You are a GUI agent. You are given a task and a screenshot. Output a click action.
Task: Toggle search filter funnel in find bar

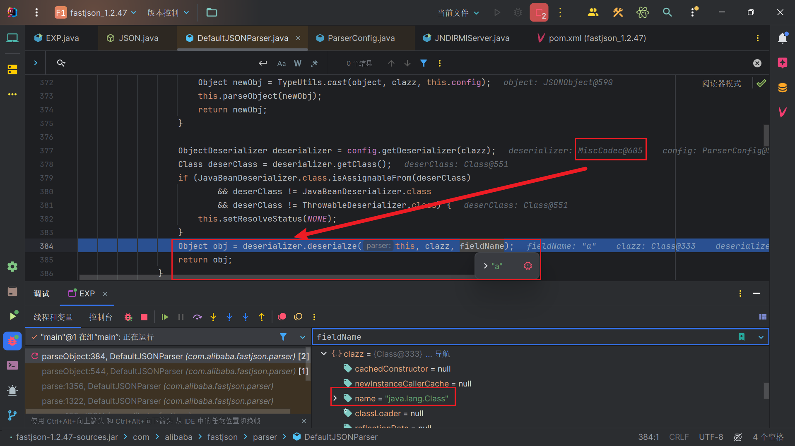pyautogui.click(x=424, y=63)
